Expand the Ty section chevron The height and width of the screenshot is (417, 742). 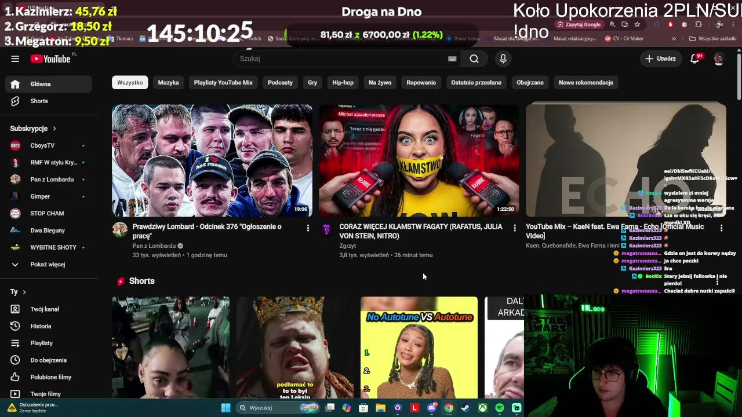point(24,292)
